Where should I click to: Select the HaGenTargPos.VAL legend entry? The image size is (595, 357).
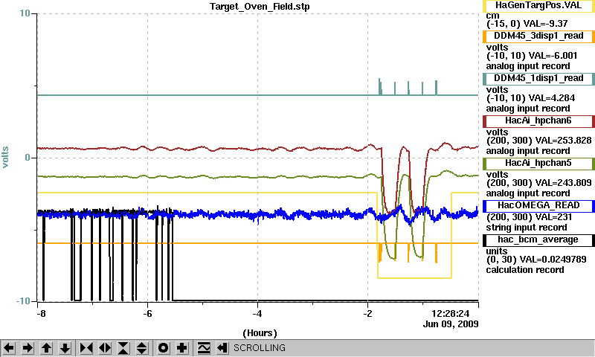click(538, 6)
